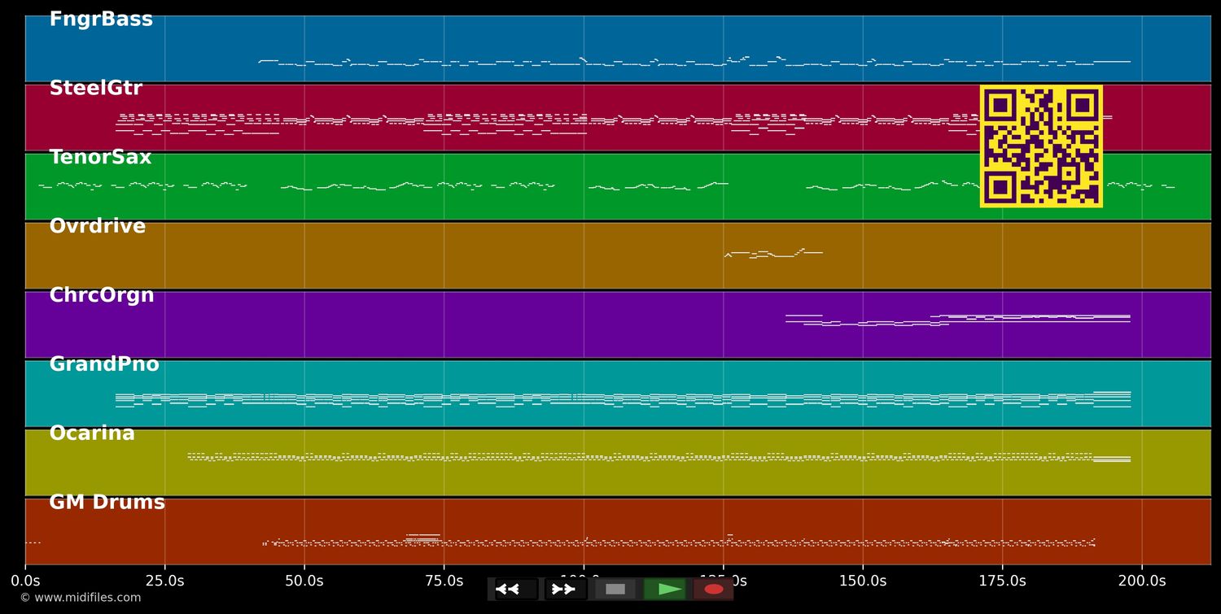This screenshot has width=1221, height=614.
Task: Pick the Ocarina track label
Action: coord(92,434)
